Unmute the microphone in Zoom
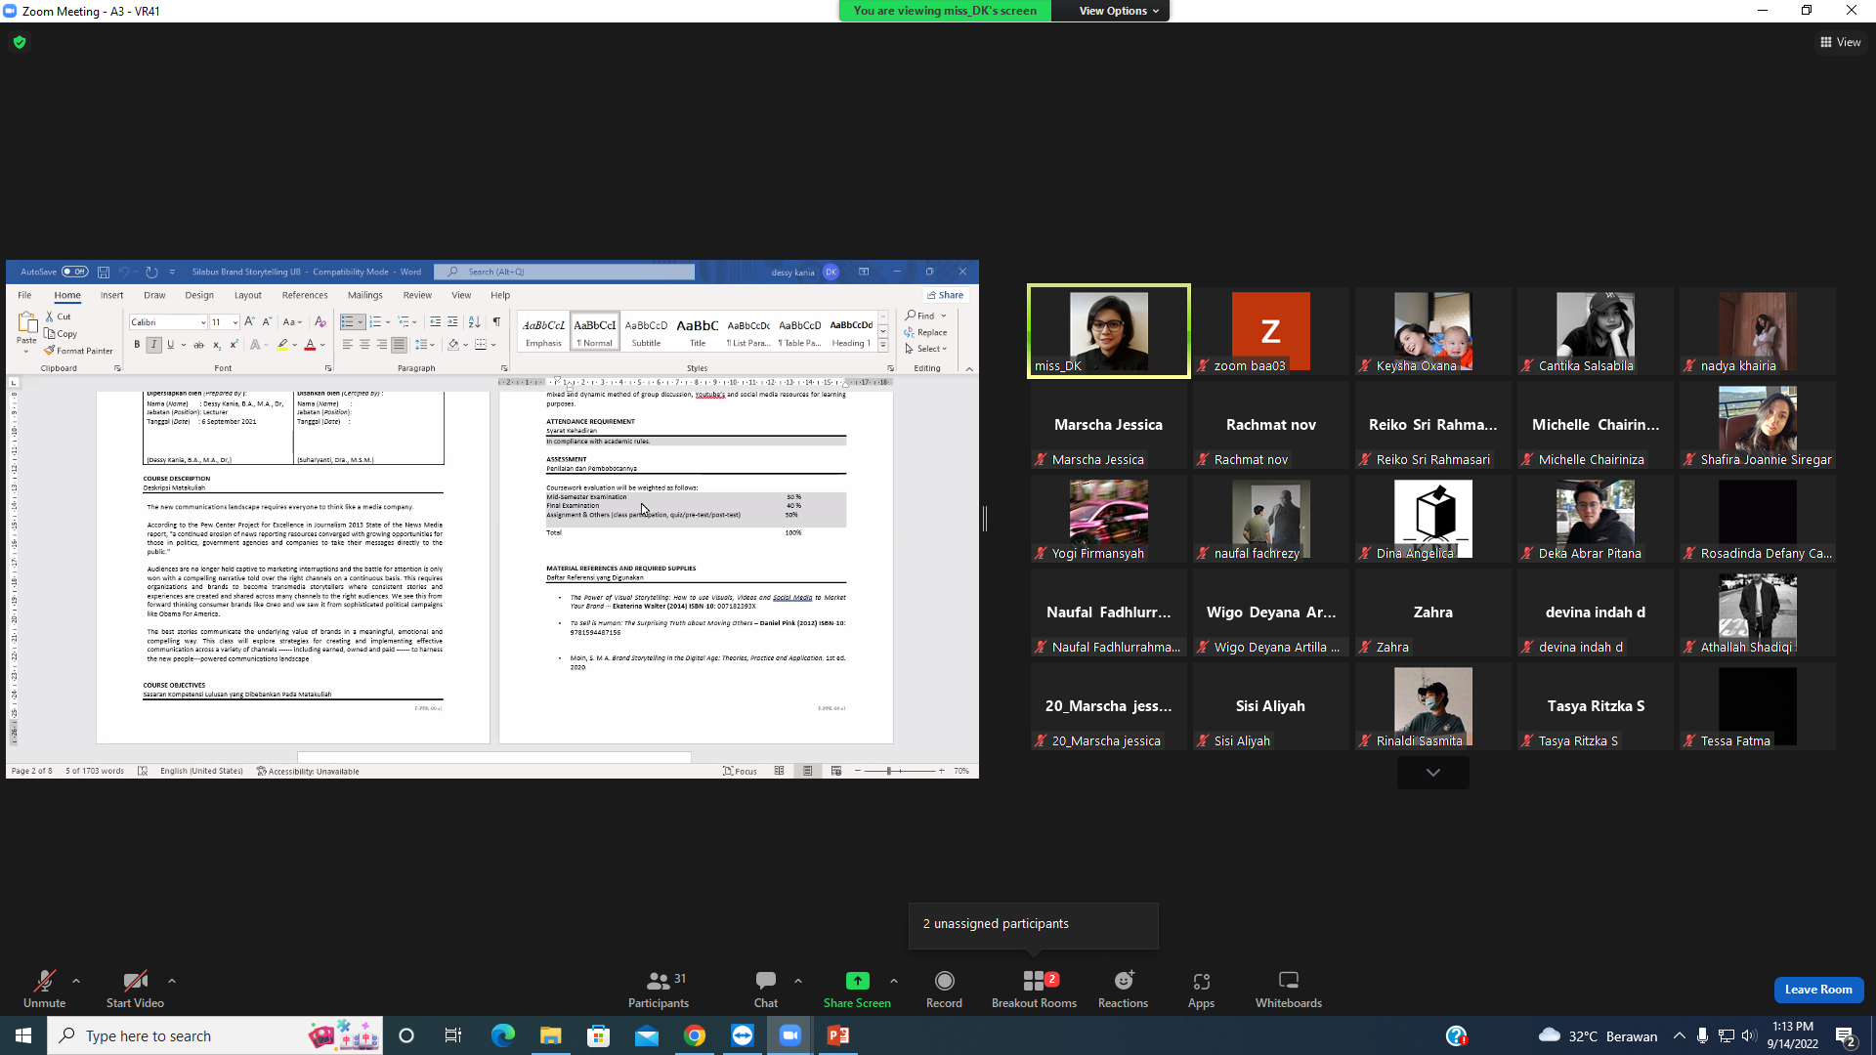This screenshot has width=1876, height=1055. 44,989
